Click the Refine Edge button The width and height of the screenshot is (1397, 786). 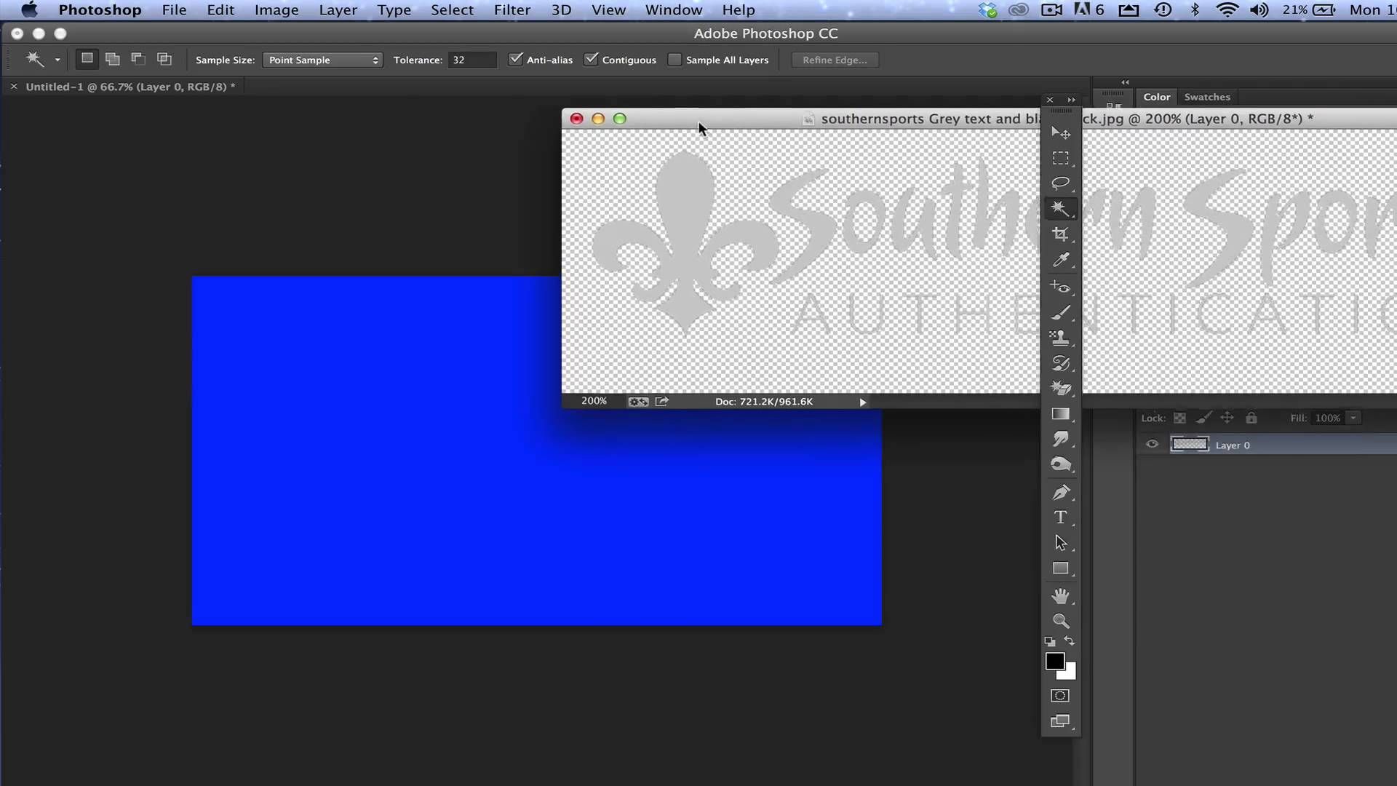[835, 60]
